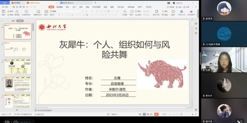Start slideshow from current slide icon
The image size is (247, 123).
point(26,12)
